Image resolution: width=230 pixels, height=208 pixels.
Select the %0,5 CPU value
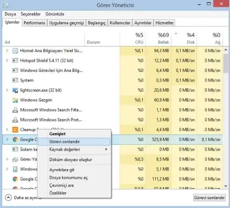coord(139,159)
